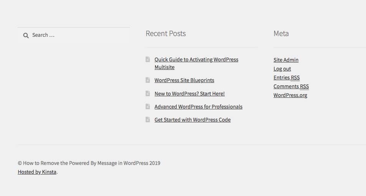Open Get Started with WordPress Code
This screenshot has width=366, height=196.
[192, 120]
